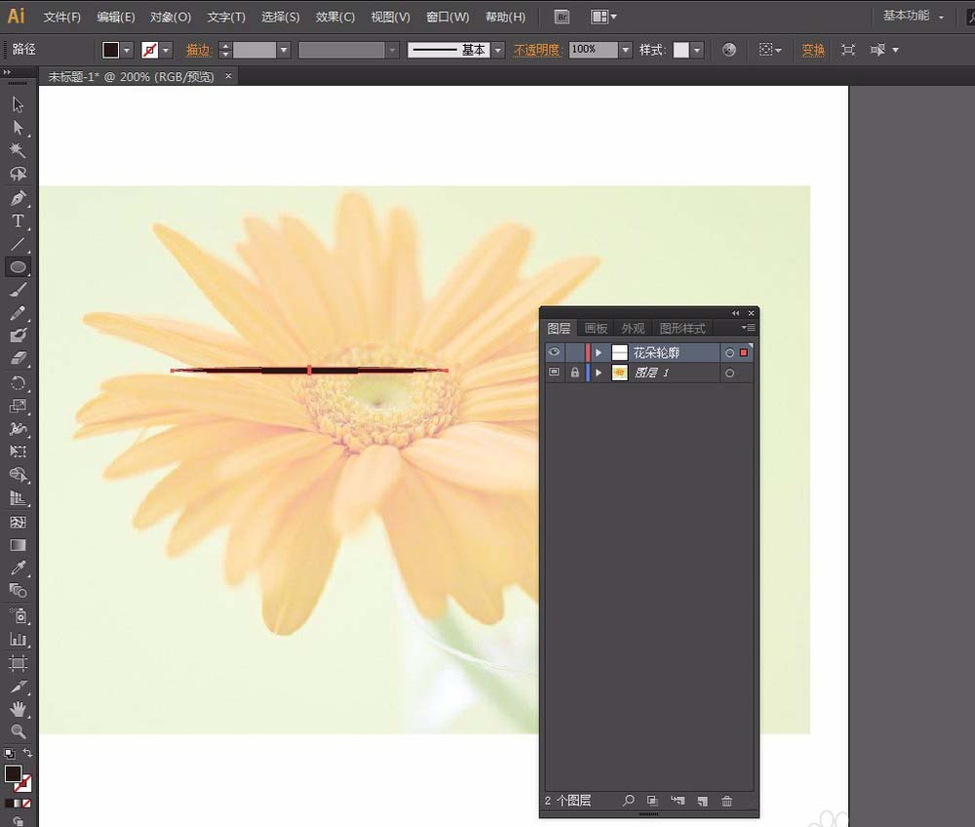
Task: Swap fill and stroke arrows
Action: click(27, 753)
